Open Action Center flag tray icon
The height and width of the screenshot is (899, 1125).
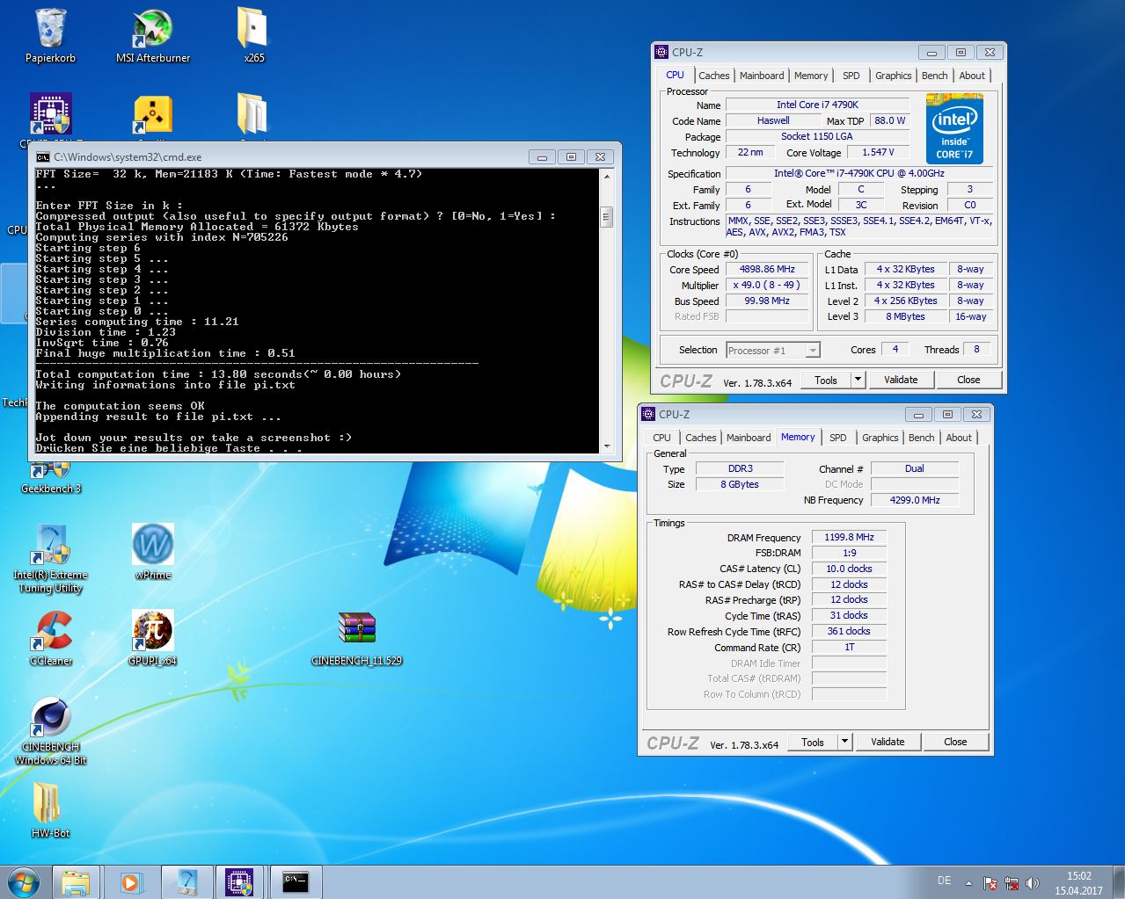pos(990,882)
